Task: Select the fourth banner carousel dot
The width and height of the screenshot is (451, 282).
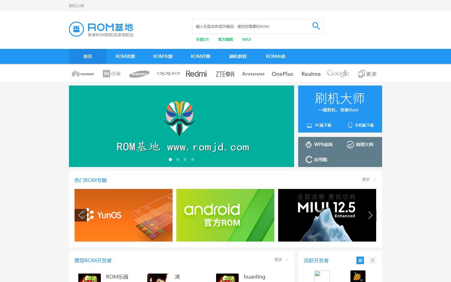Action: [193, 159]
